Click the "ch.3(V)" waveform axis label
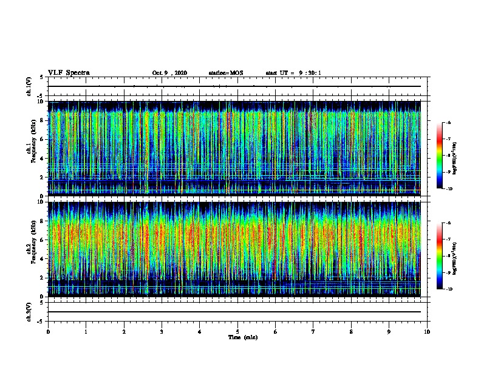Image resolution: width=481 pixels, height=372 pixels. [29, 312]
